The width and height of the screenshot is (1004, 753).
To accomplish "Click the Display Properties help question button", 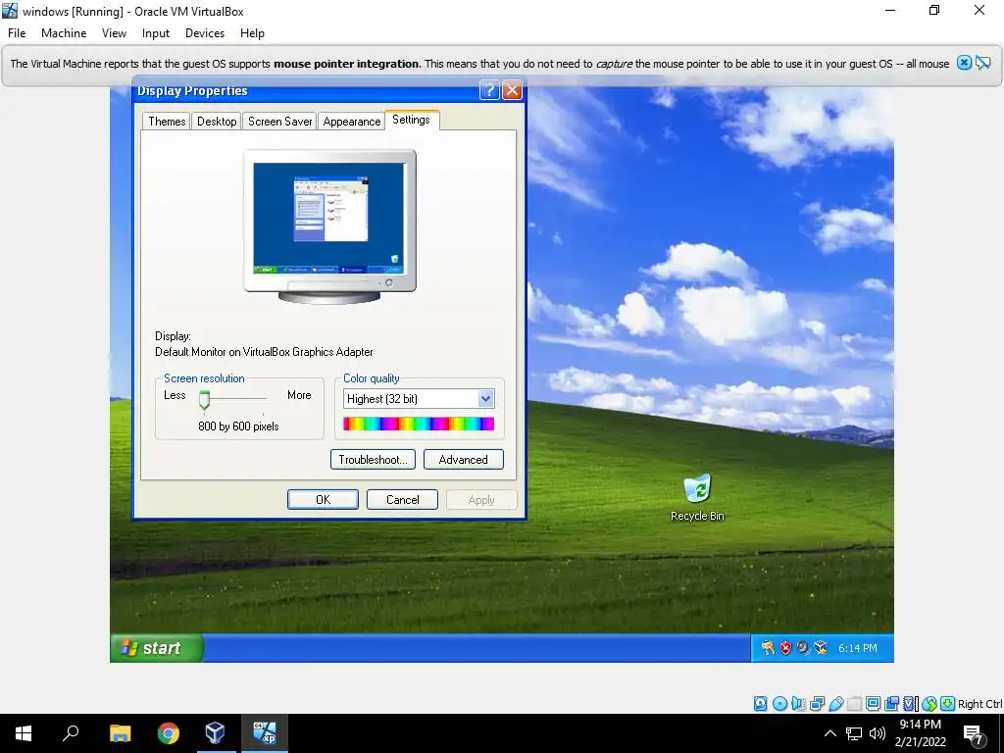I will [489, 90].
